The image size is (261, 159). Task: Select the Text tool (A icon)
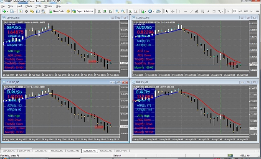(208, 11)
